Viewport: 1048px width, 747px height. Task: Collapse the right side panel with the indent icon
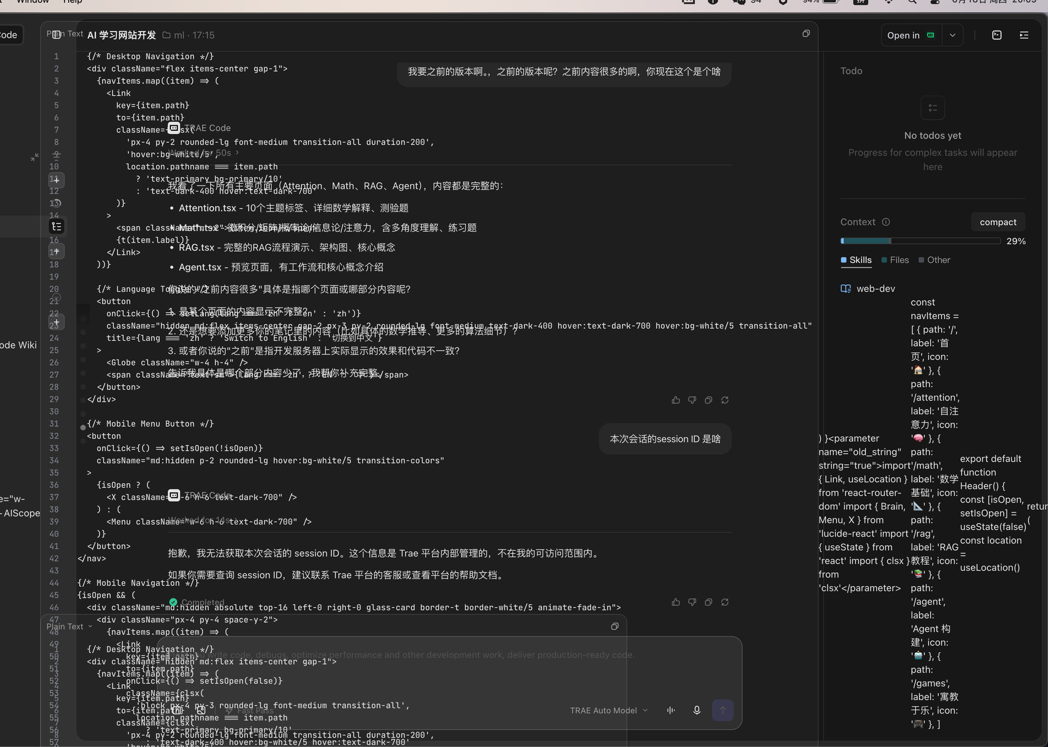tap(1024, 35)
